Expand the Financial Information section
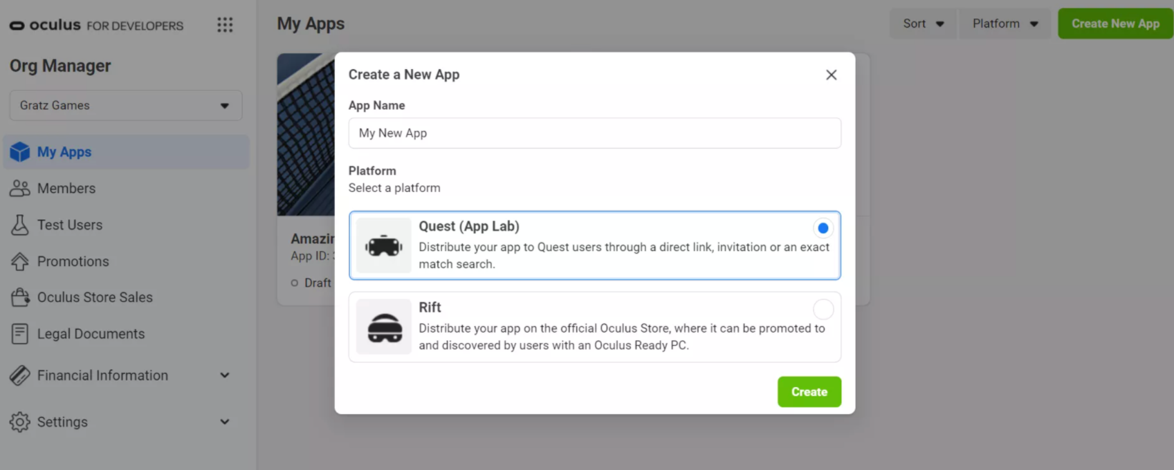Image resolution: width=1174 pixels, height=470 pixels. pos(224,375)
